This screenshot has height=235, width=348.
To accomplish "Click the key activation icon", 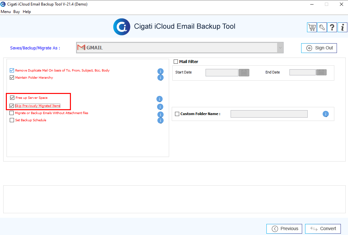I will pyautogui.click(x=322, y=28).
